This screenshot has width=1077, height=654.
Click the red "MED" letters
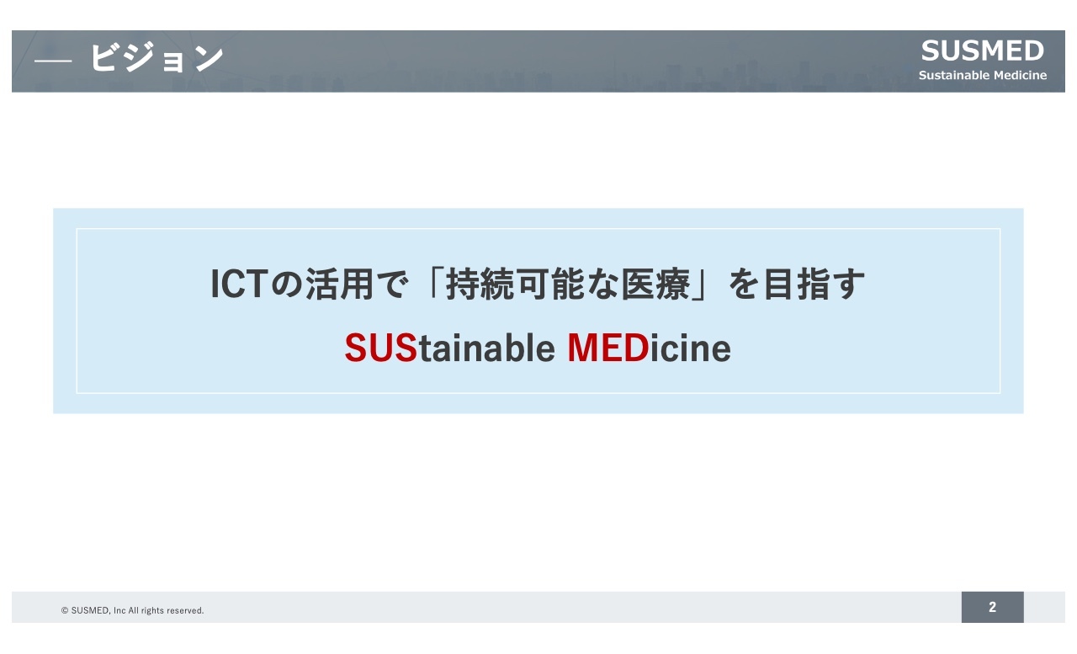pyautogui.click(x=607, y=348)
